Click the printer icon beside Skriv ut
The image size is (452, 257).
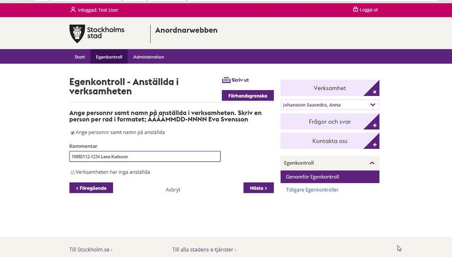point(226,80)
